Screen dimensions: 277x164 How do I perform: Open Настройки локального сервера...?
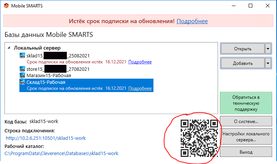coord(246,137)
